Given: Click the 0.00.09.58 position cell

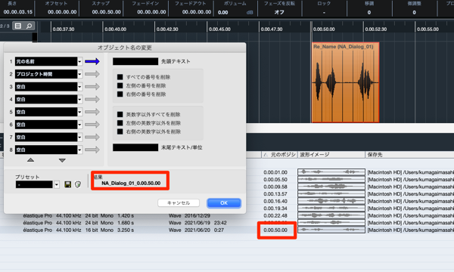Looking at the screenshot, I should click(x=275, y=187).
